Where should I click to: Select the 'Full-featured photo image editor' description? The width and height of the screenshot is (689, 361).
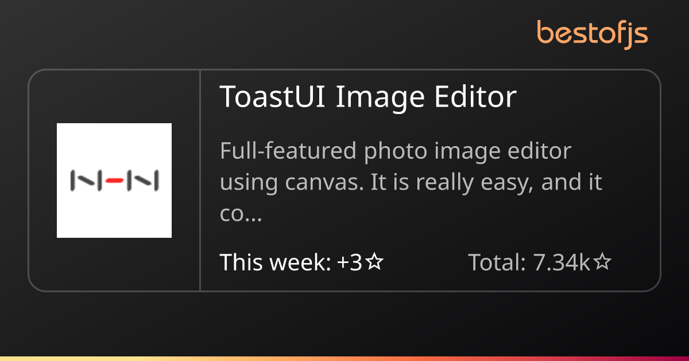coord(396,152)
